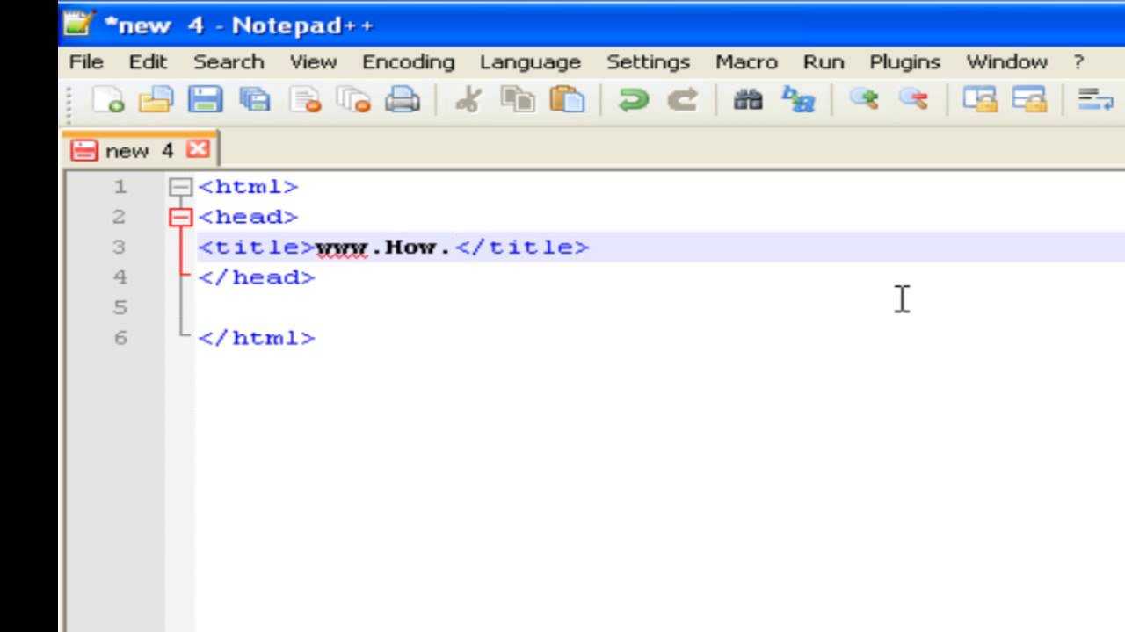Click line number 6 in the margin

(x=120, y=338)
